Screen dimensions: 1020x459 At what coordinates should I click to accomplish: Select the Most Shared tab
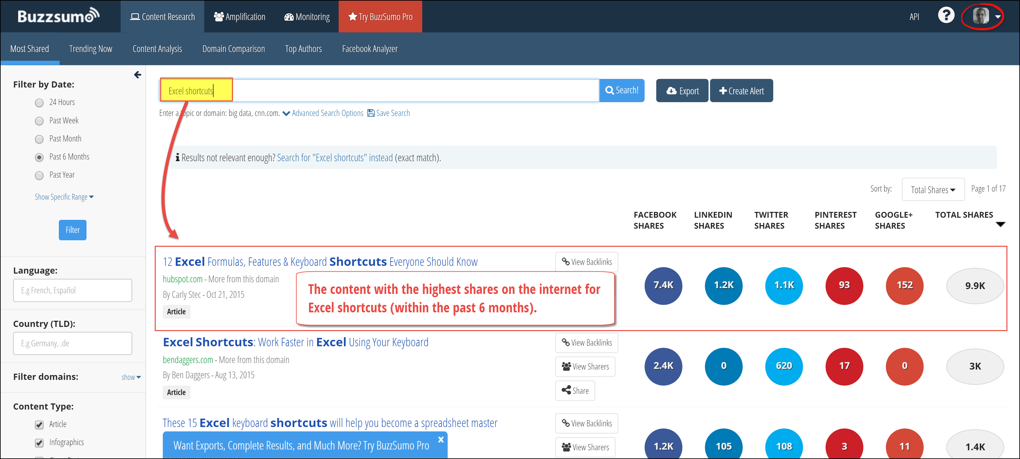pyautogui.click(x=30, y=49)
